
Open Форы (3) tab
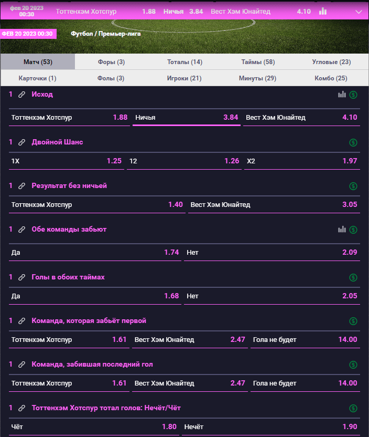111,61
